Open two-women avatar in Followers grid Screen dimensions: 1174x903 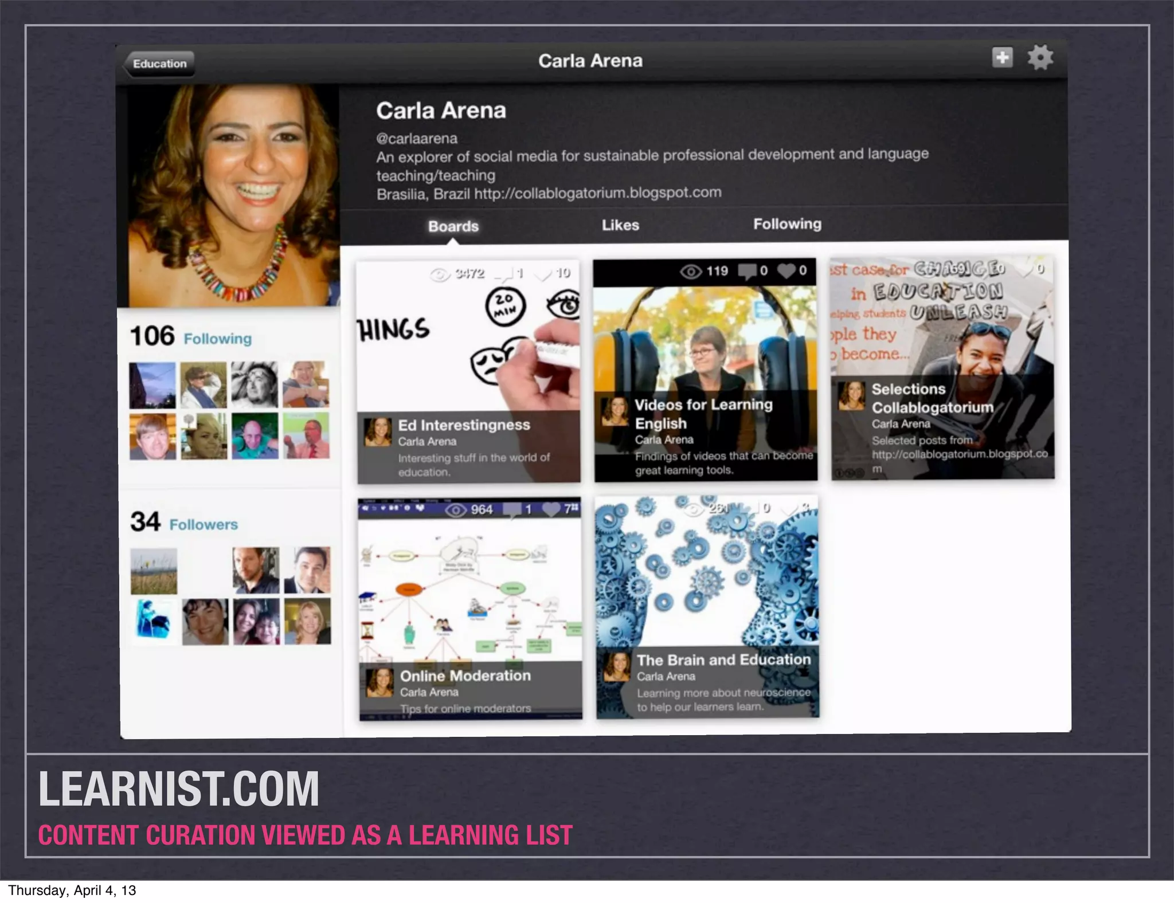(x=257, y=622)
